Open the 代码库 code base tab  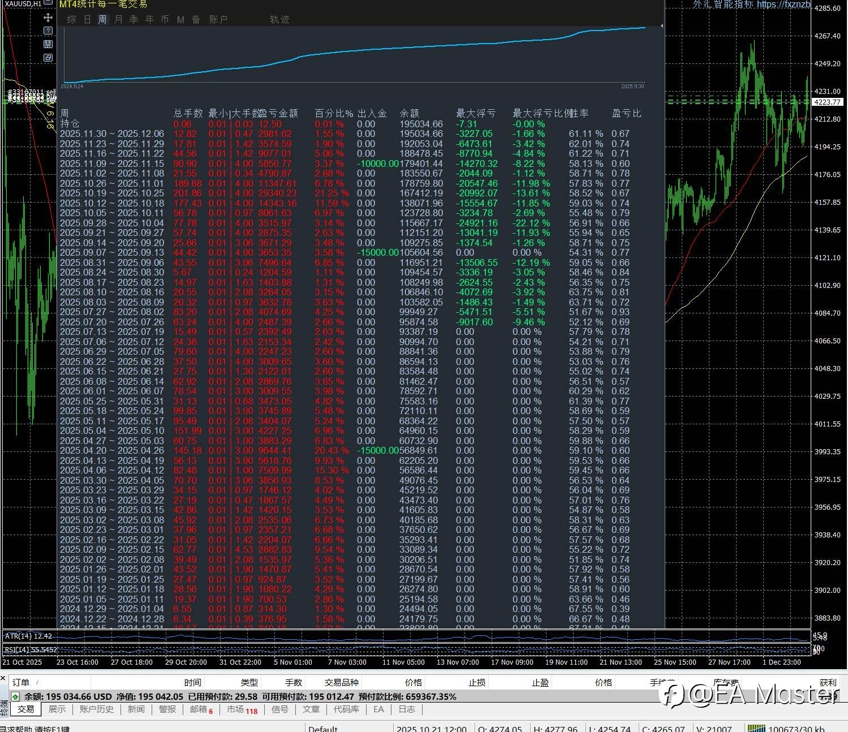click(x=346, y=709)
